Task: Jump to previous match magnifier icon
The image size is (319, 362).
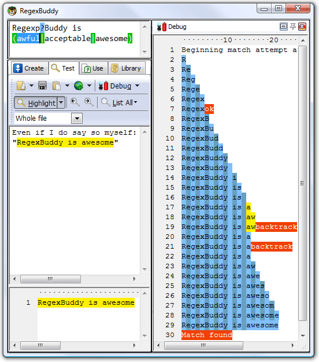Action: (x=75, y=102)
